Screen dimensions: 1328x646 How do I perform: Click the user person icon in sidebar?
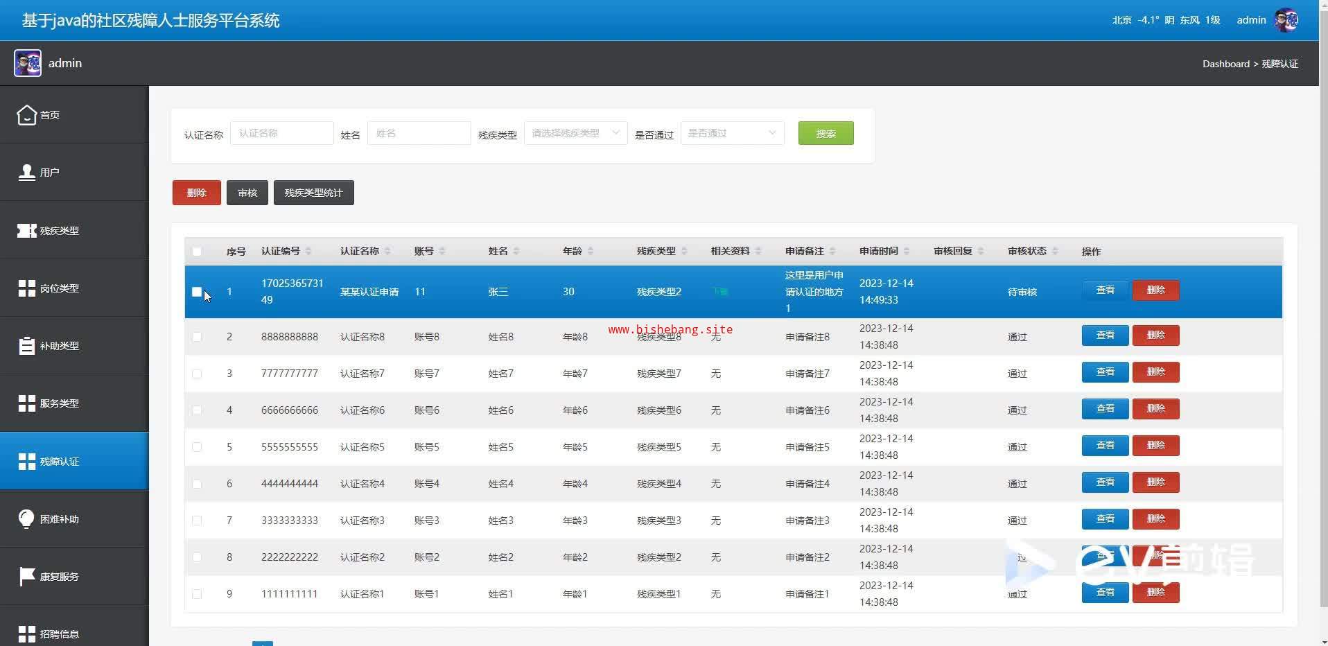click(26, 173)
